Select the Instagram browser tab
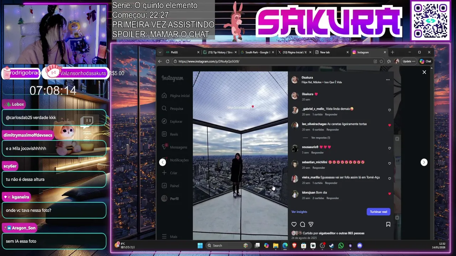The image size is (456, 256). (x=369, y=52)
